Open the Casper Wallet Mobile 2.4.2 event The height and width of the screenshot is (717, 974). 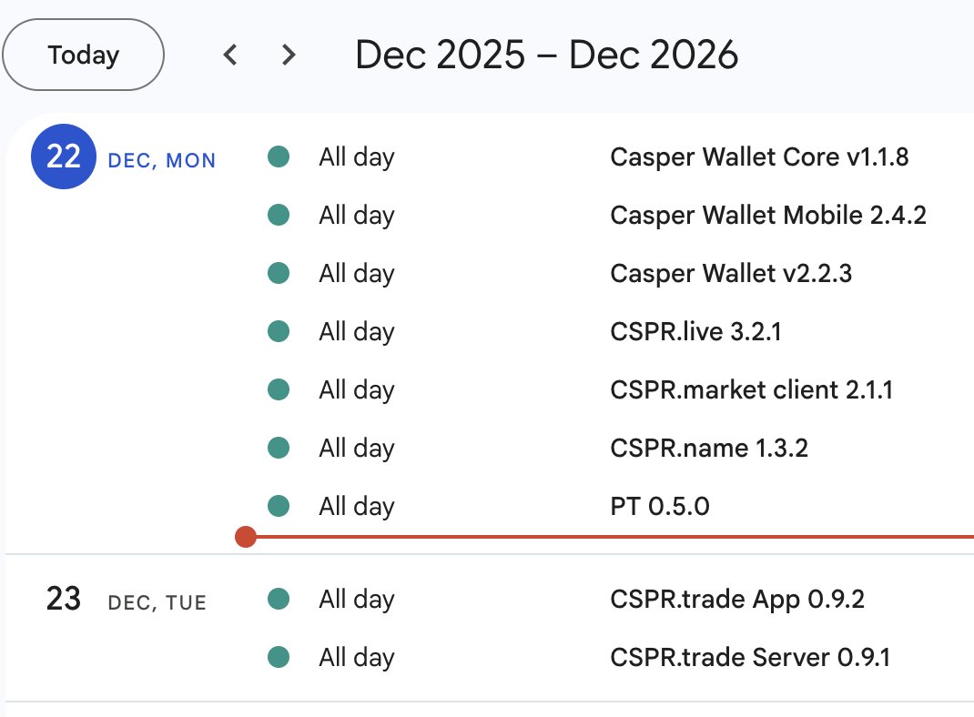tap(767, 216)
